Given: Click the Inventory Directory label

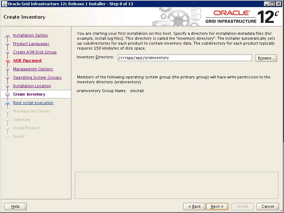Looking at the screenshot, I should click(x=96, y=57).
